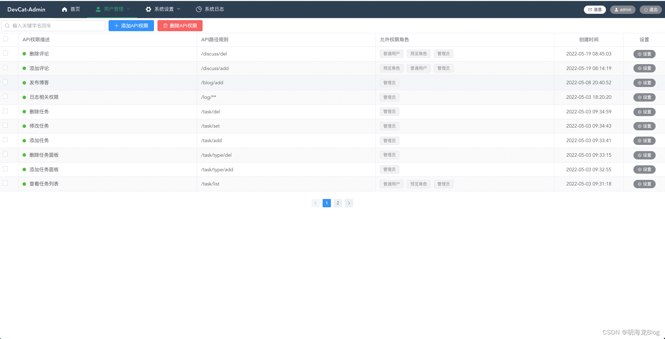Open 设置 for the /discuss/del row

point(644,54)
